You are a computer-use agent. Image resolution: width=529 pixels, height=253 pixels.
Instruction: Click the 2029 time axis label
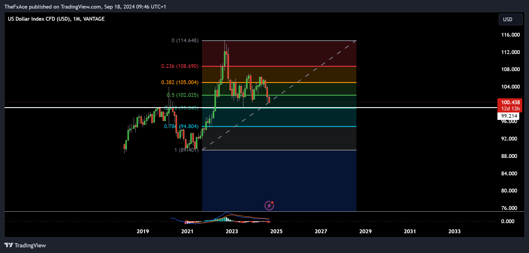coord(366,231)
